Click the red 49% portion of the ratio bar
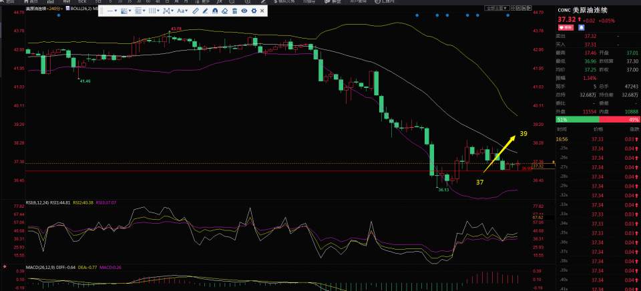The height and width of the screenshot is (291, 641). [x=620, y=119]
